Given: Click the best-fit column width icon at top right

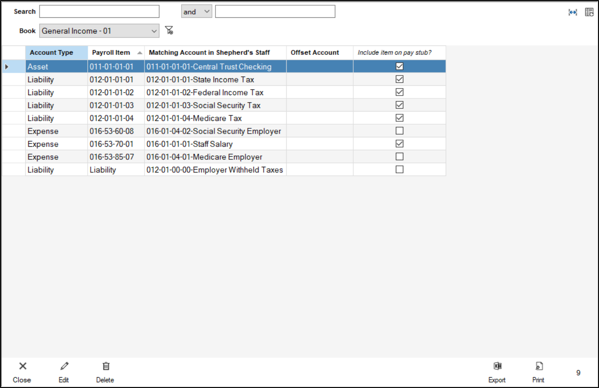Looking at the screenshot, I should pyautogui.click(x=572, y=12).
